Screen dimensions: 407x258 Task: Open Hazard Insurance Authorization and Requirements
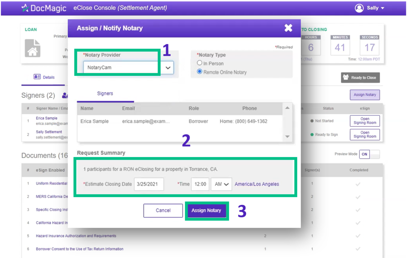point(76,236)
